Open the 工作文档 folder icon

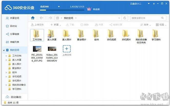(36, 33)
